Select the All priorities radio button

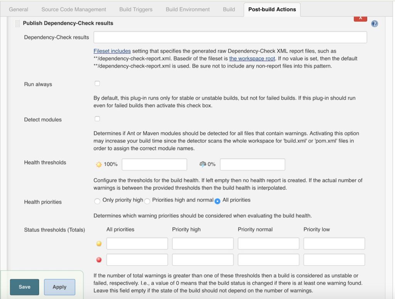[x=218, y=201]
